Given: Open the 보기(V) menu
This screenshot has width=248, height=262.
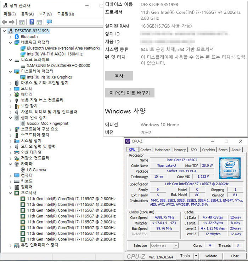Looking at the screenshot, I should pos(45,14).
